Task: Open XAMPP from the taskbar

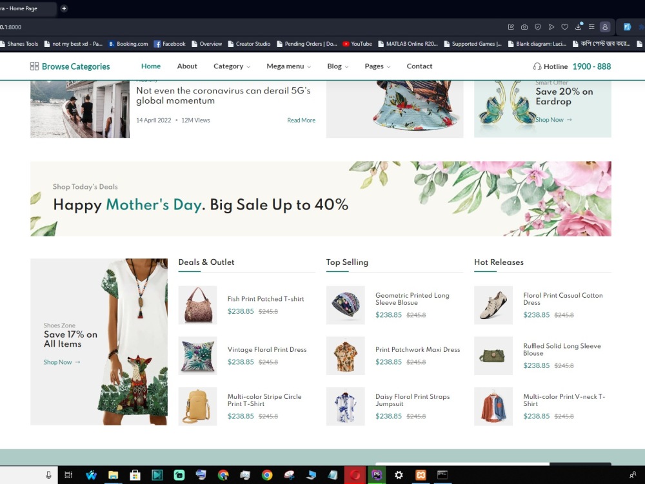Action: (x=421, y=475)
